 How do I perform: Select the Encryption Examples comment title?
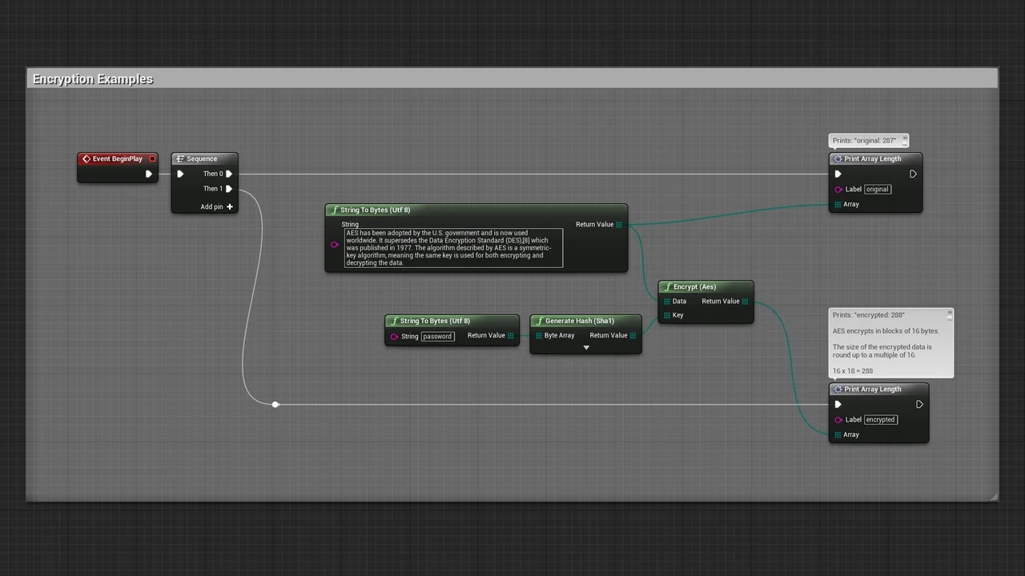click(93, 79)
